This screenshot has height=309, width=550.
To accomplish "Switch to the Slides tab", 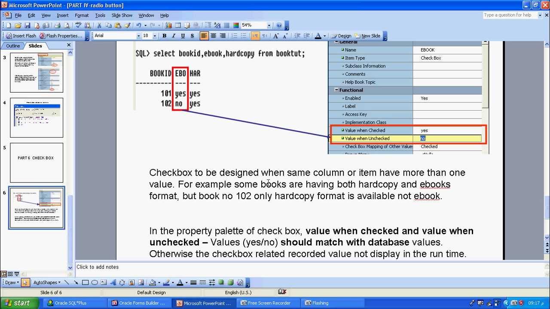I will click(35, 45).
